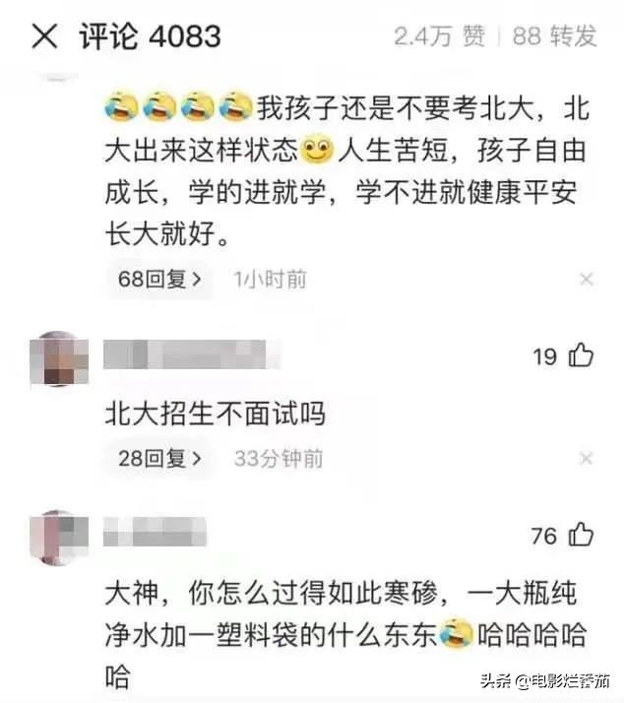
Task: Select the comment text 北大招生不面试吗
Action: (x=216, y=413)
